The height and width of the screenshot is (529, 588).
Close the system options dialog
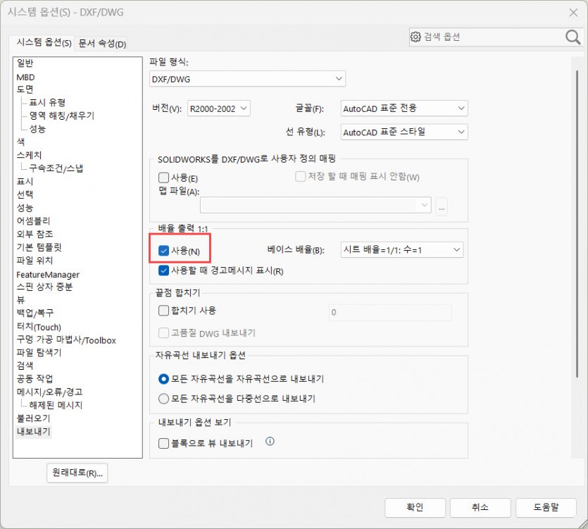[573, 13]
